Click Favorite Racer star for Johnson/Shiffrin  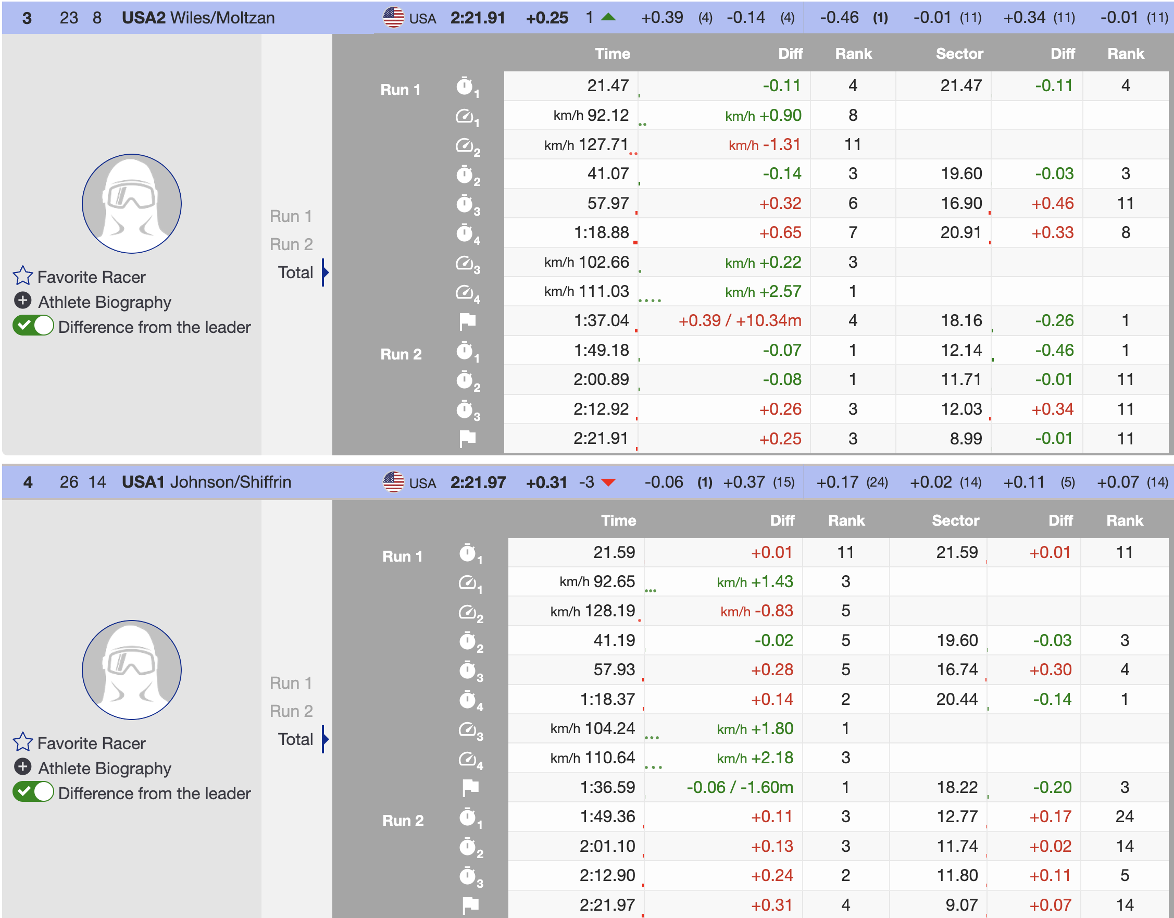[22, 742]
